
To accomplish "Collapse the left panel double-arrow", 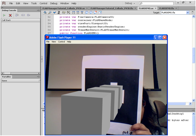I will click(x=2, y=7).
